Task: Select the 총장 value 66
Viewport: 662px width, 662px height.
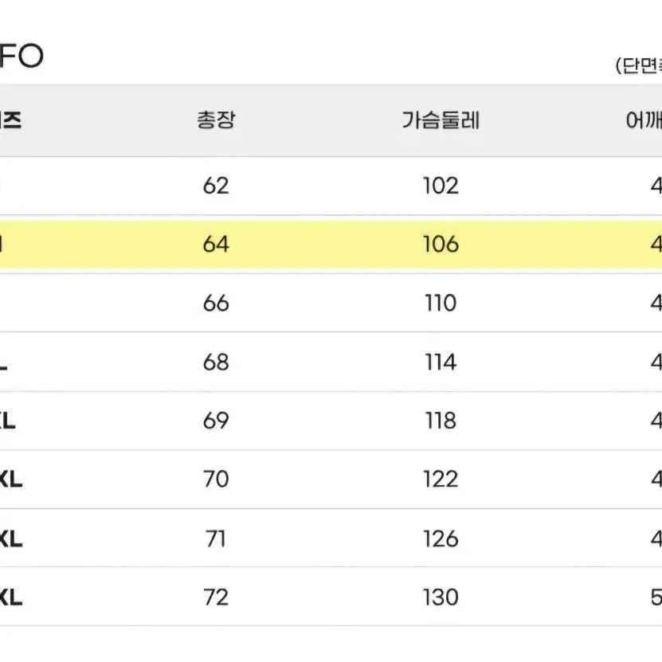Action: click(x=216, y=304)
